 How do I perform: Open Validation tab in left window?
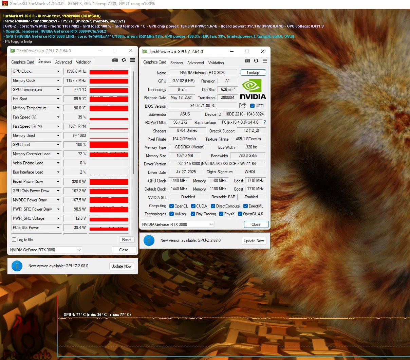tap(84, 62)
